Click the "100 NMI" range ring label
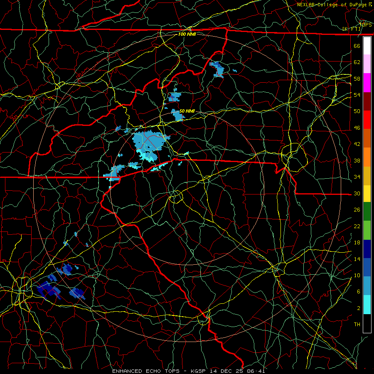The image size is (374, 374). click(187, 34)
